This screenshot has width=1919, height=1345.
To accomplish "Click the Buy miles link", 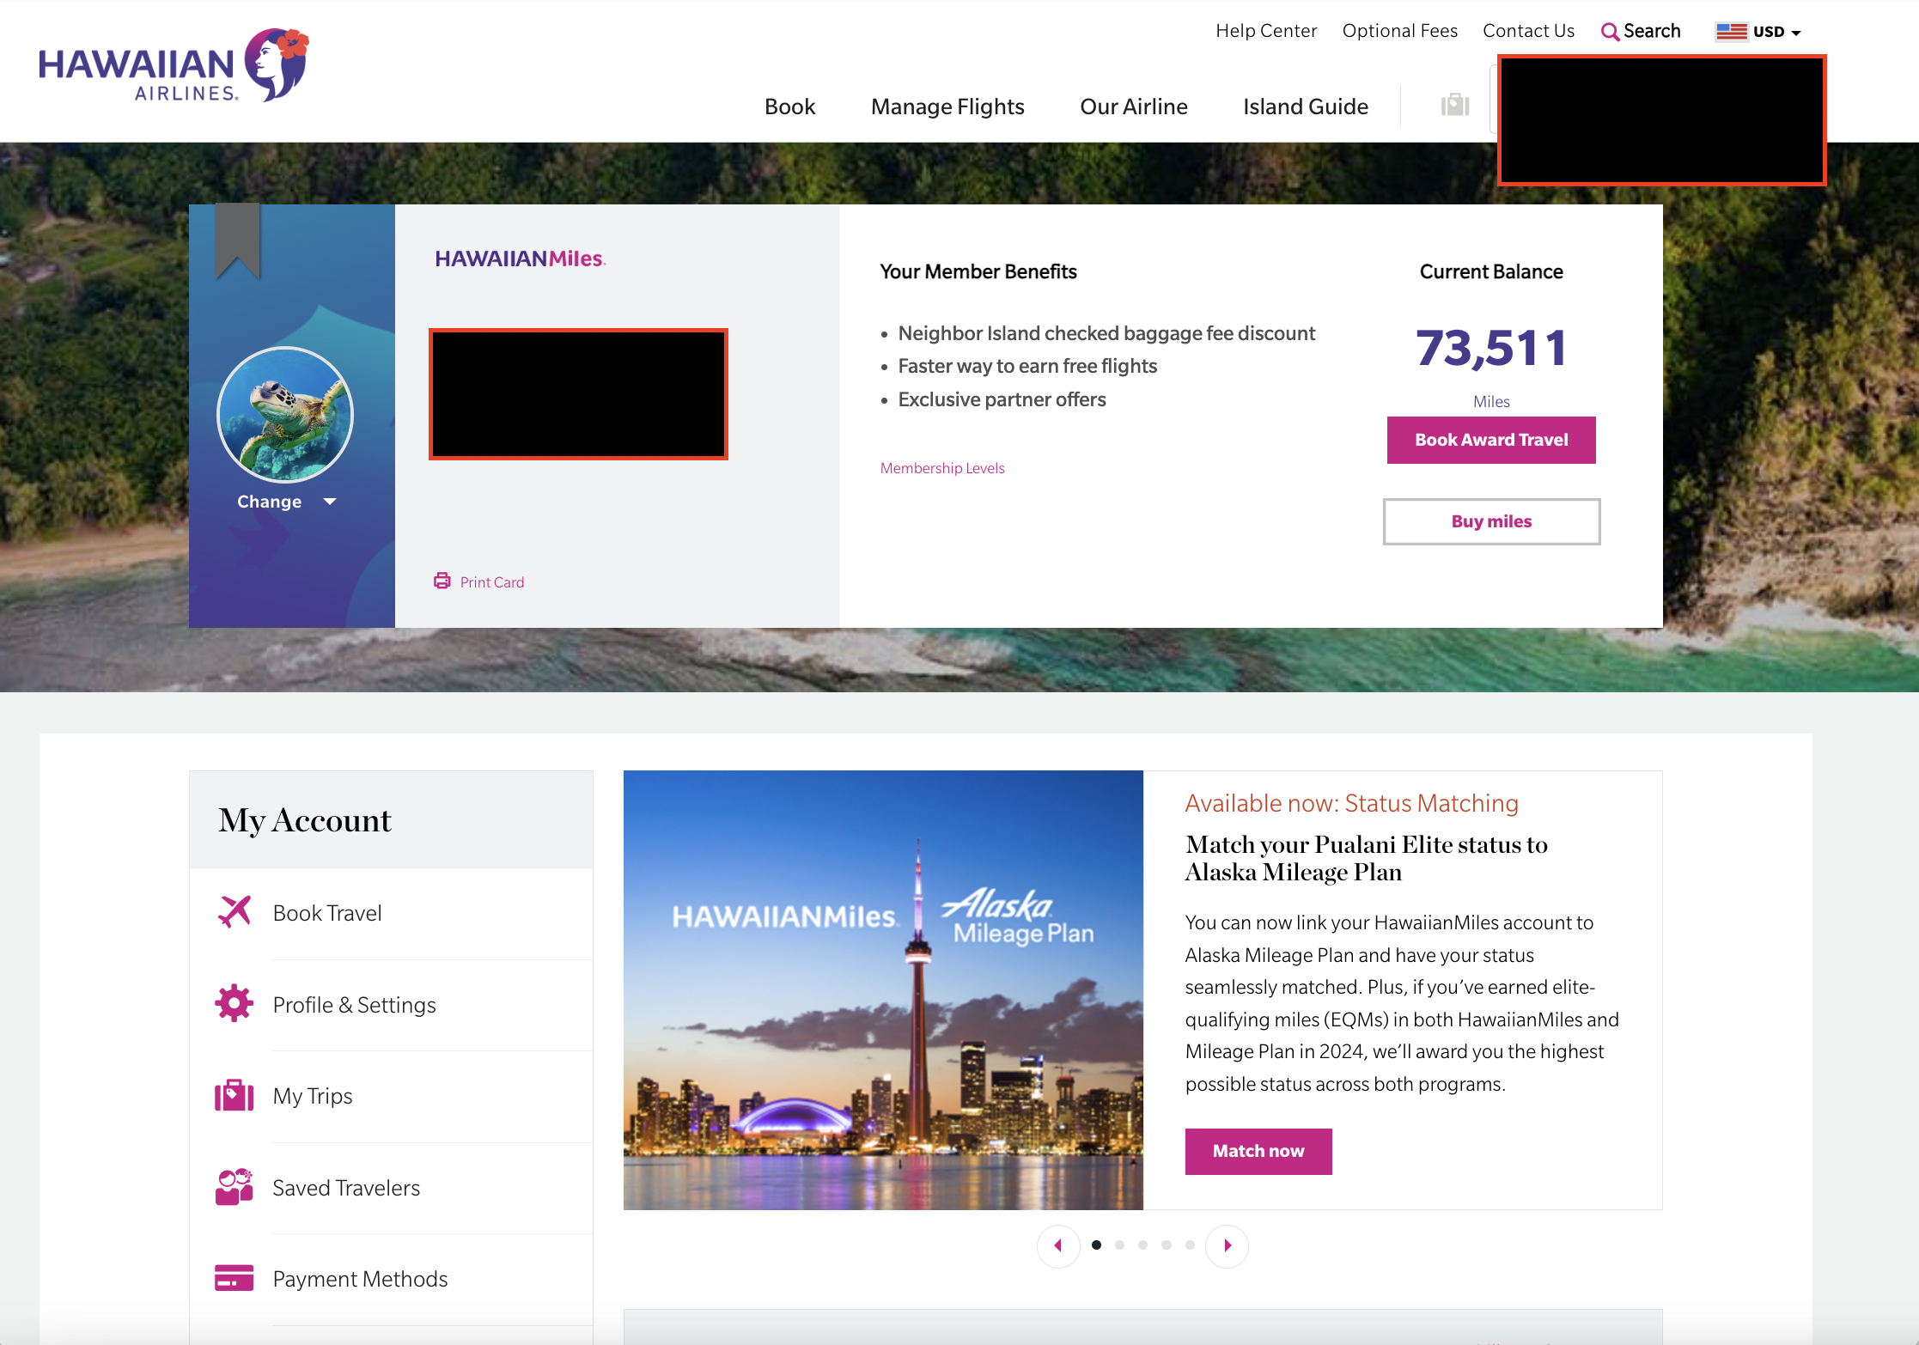I will coord(1490,520).
